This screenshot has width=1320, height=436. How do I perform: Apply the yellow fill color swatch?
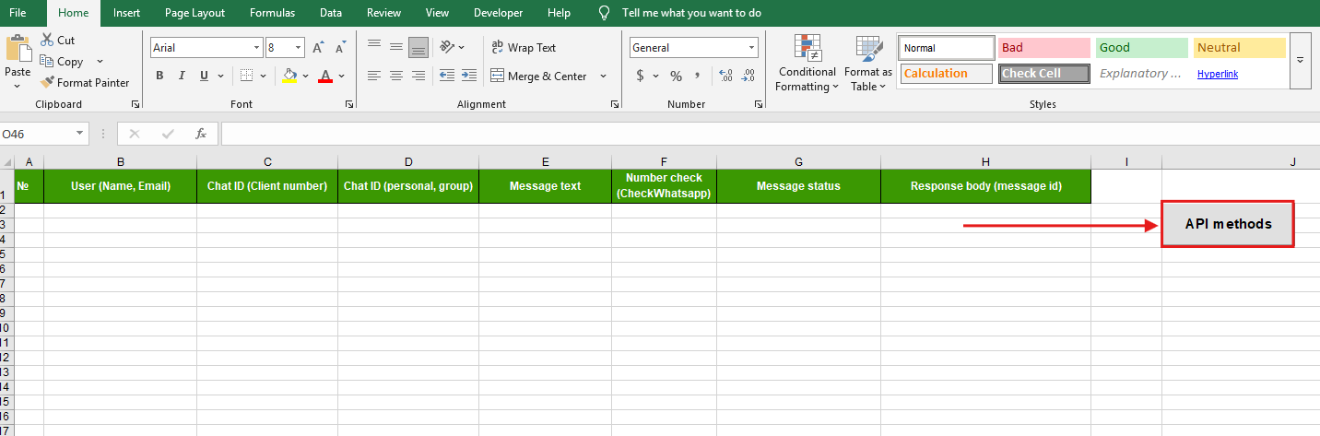pyautogui.click(x=289, y=76)
